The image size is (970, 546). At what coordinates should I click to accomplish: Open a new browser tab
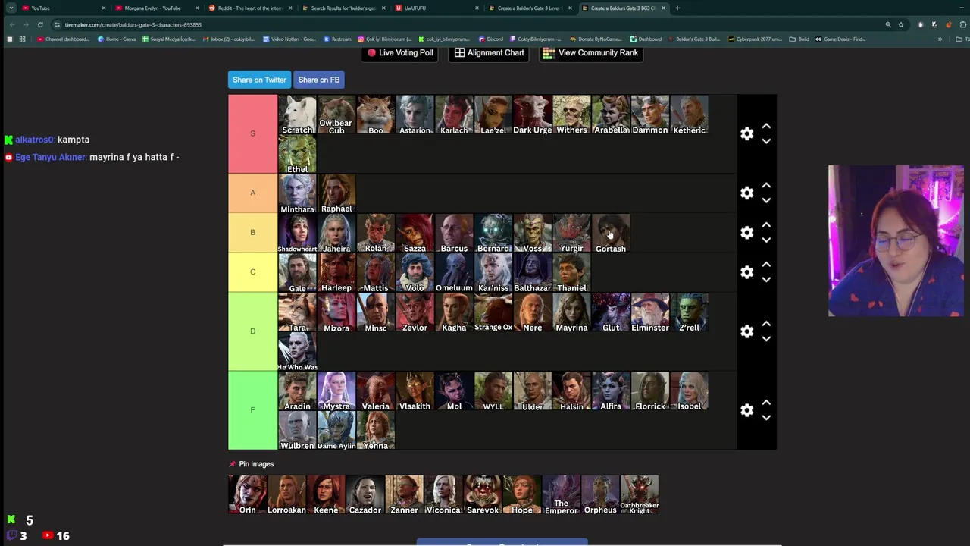677,8
